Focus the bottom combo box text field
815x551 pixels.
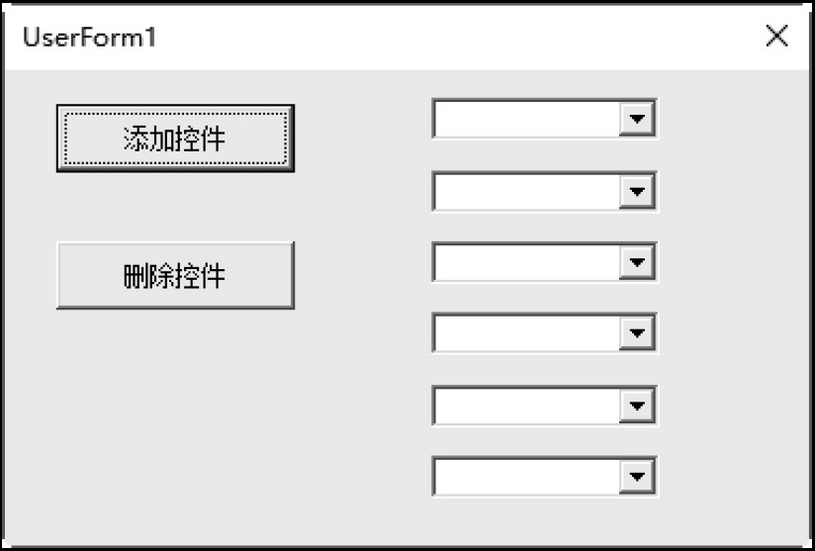(526, 477)
